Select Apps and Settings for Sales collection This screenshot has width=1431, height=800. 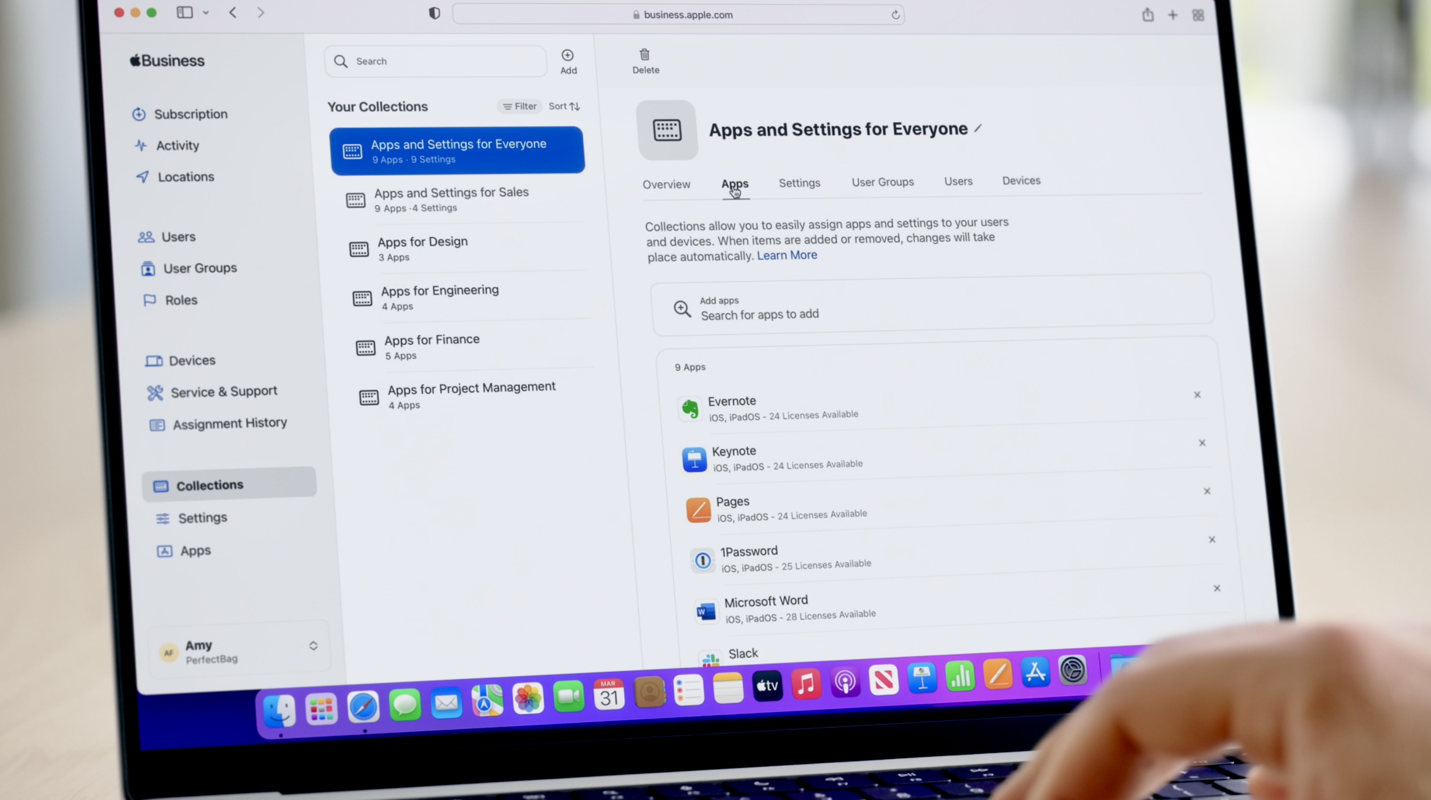coord(464,200)
